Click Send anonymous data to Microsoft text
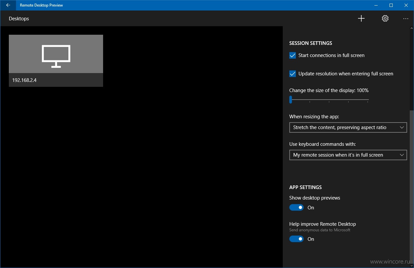This screenshot has width=414, height=268. (320, 230)
